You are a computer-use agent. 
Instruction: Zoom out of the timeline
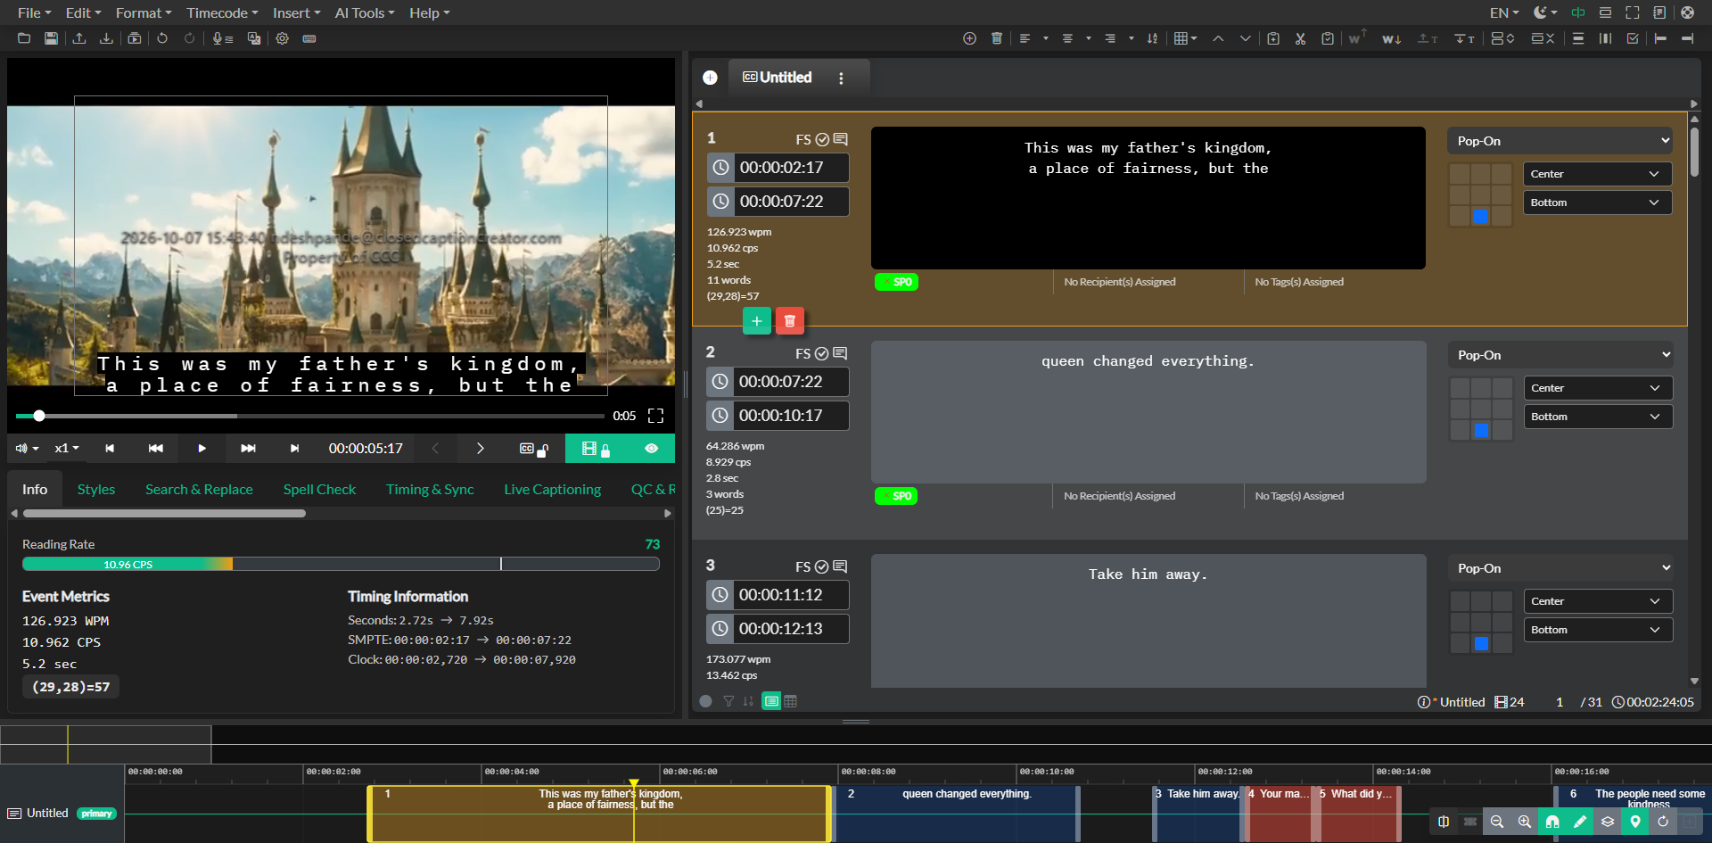tap(1497, 822)
